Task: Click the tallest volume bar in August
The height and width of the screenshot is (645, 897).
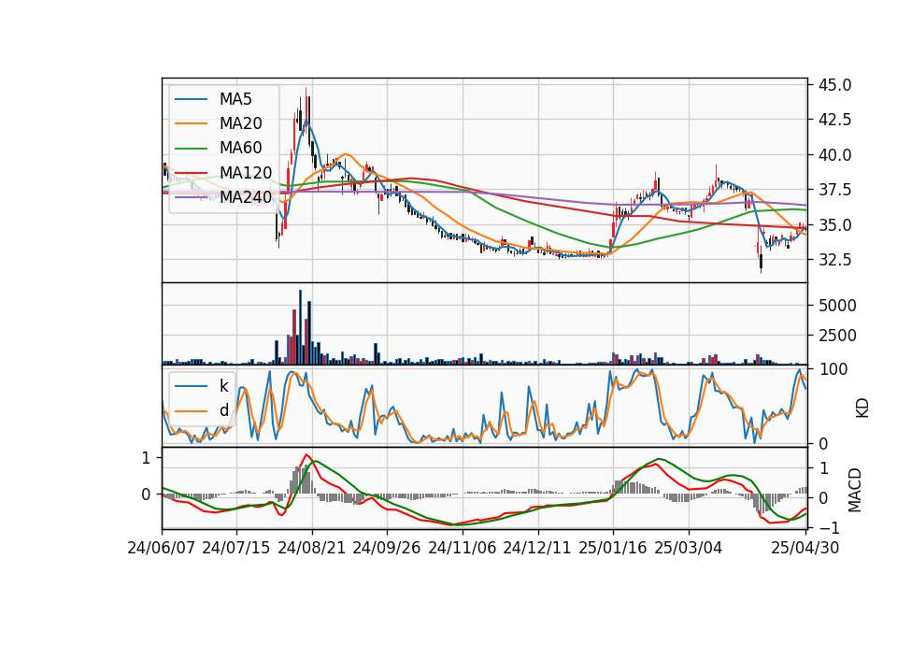Action: (x=300, y=327)
